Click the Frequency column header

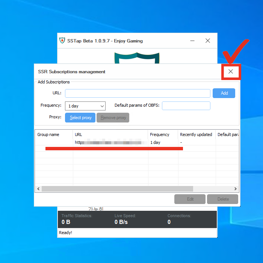point(163,135)
